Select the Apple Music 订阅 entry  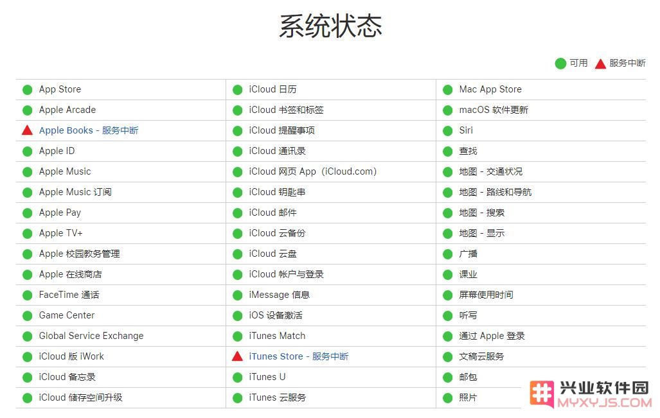point(75,192)
